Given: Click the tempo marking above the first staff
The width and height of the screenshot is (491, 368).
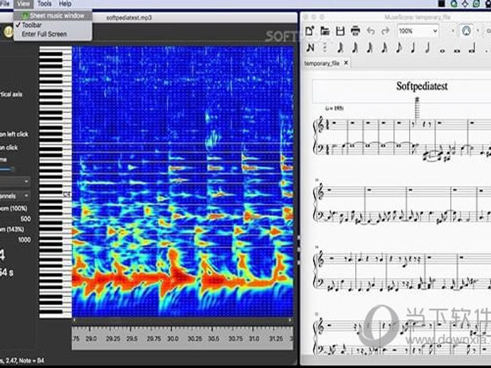Looking at the screenshot, I should click(334, 108).
